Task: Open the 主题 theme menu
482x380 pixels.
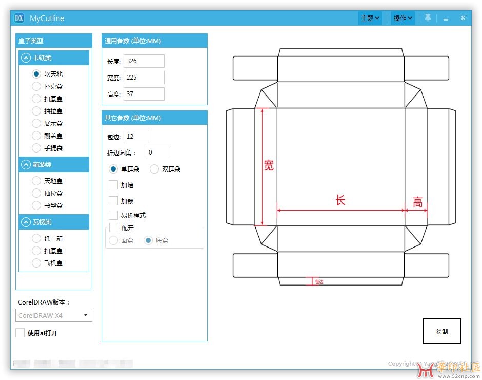Action: point(370,18)
